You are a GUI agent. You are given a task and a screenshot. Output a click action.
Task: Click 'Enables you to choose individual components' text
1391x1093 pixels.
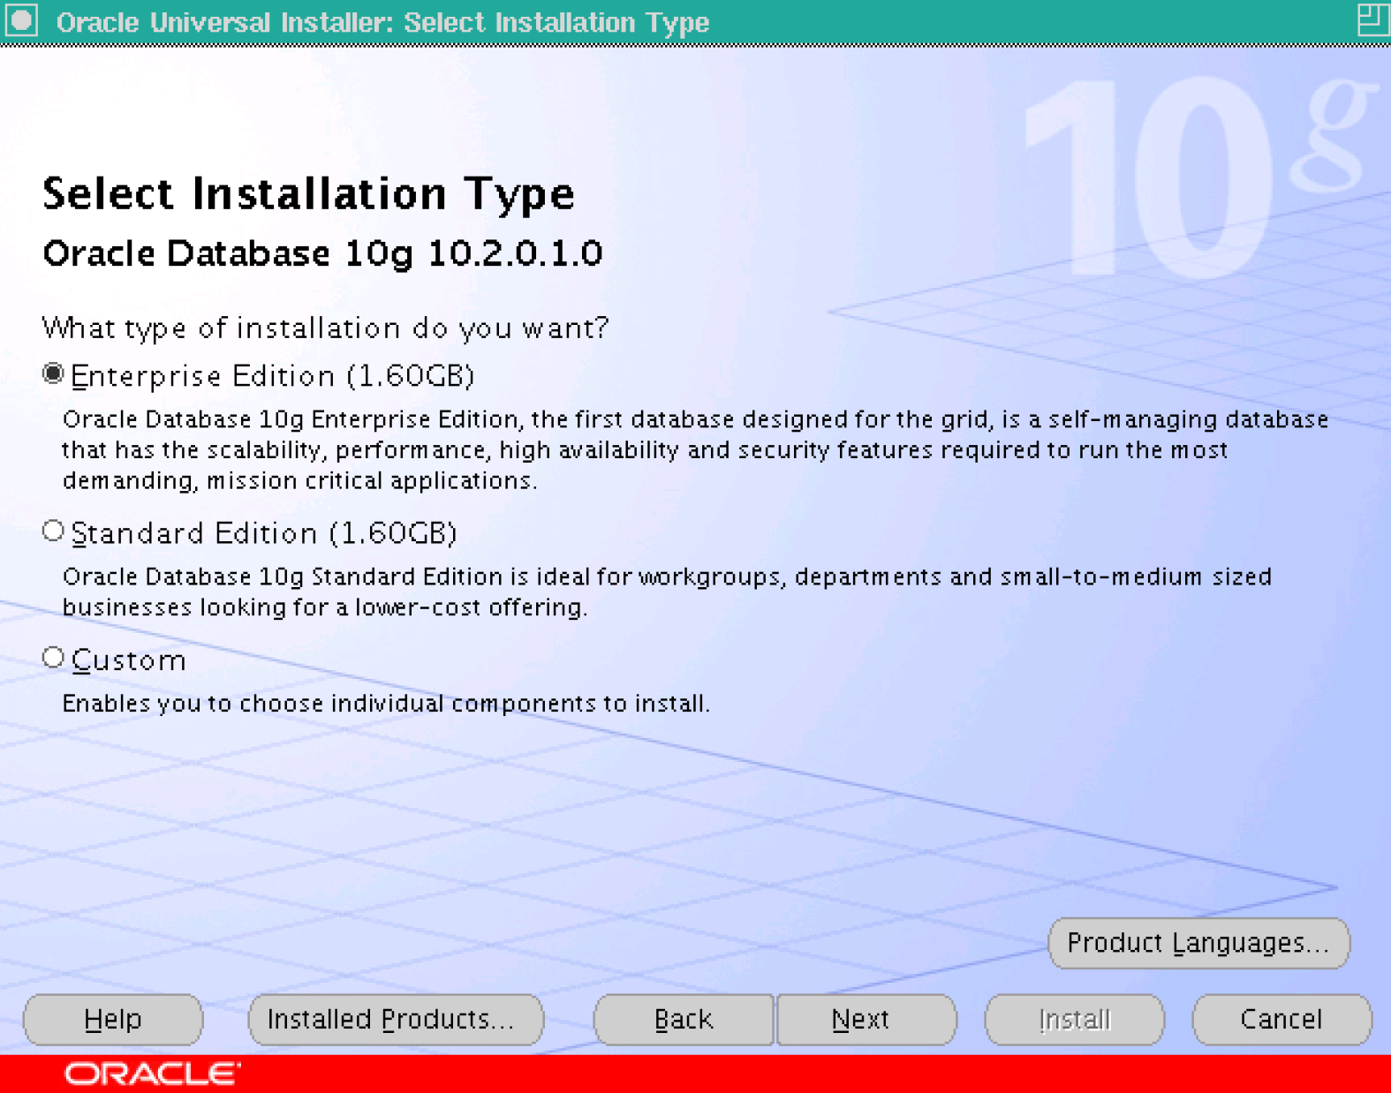pyautogui.click(x=386, y=704)
